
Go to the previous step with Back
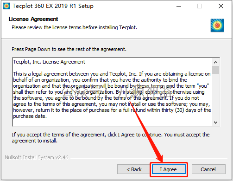tap(134, 169)
